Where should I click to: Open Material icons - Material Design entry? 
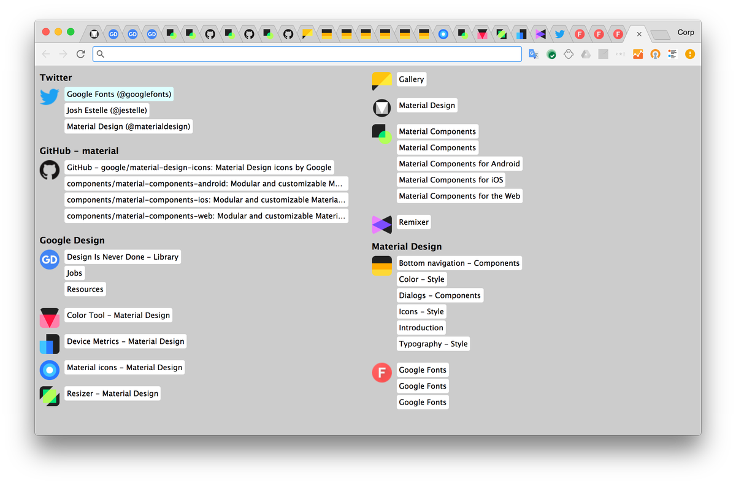125,367
